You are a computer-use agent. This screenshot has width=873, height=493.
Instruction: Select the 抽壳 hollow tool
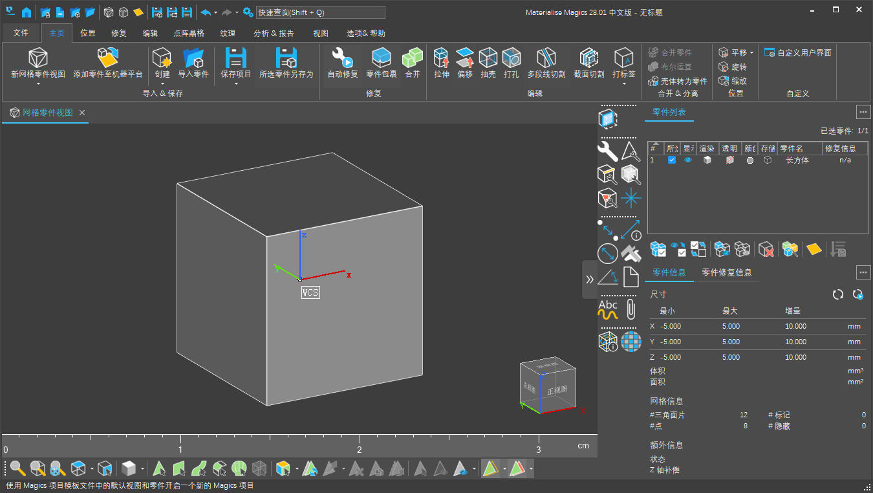(x=488, y=63)
